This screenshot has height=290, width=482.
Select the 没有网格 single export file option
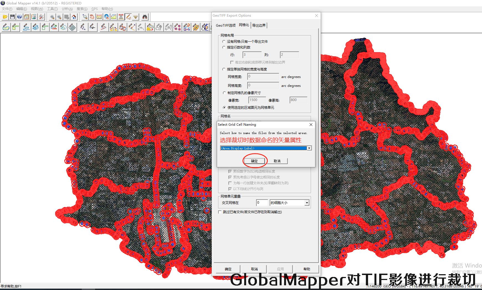coord(224,41)
